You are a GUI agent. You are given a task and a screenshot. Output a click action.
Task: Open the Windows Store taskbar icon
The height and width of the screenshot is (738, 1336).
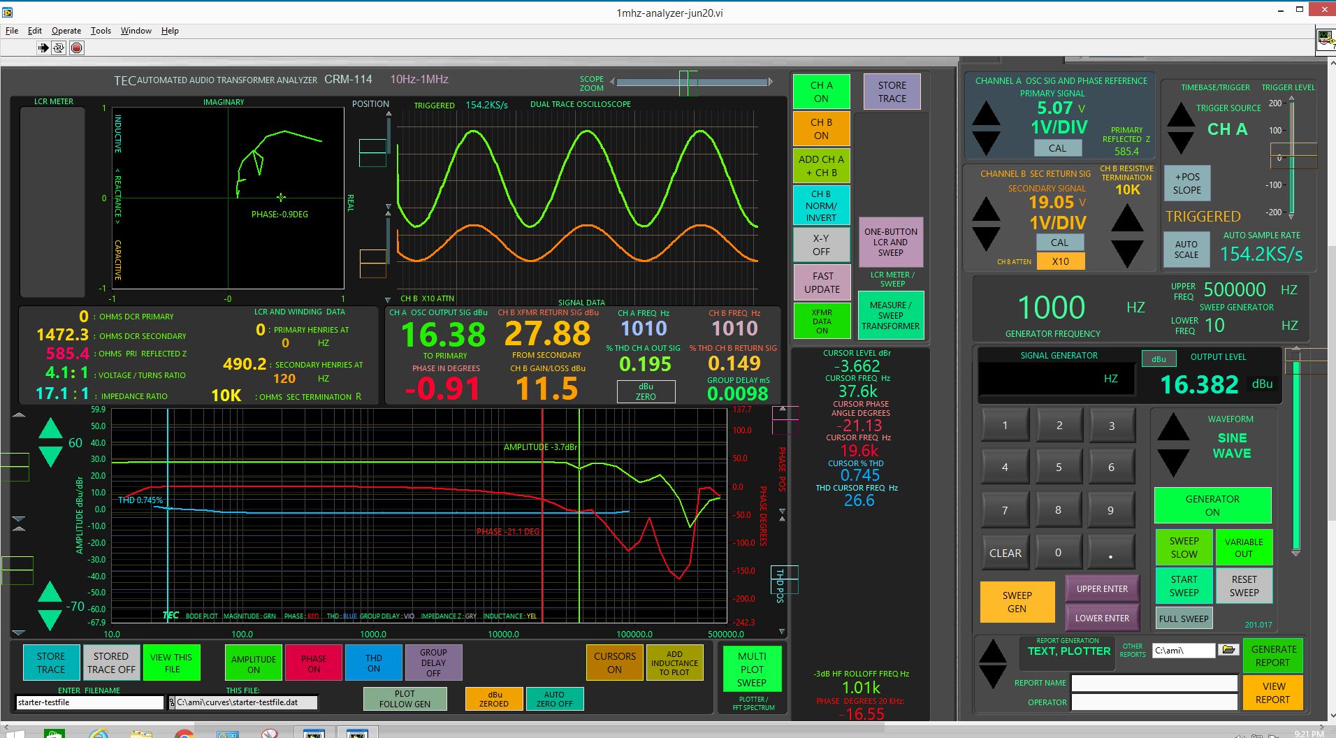[x=55, y=733]
